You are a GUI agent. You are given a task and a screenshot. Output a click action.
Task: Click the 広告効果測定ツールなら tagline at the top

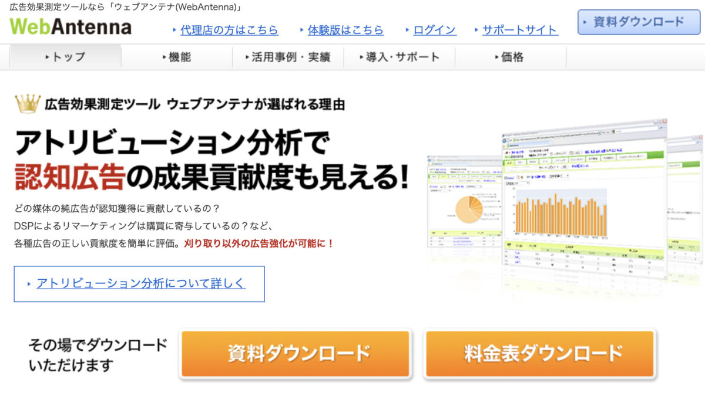click(126, 8)
